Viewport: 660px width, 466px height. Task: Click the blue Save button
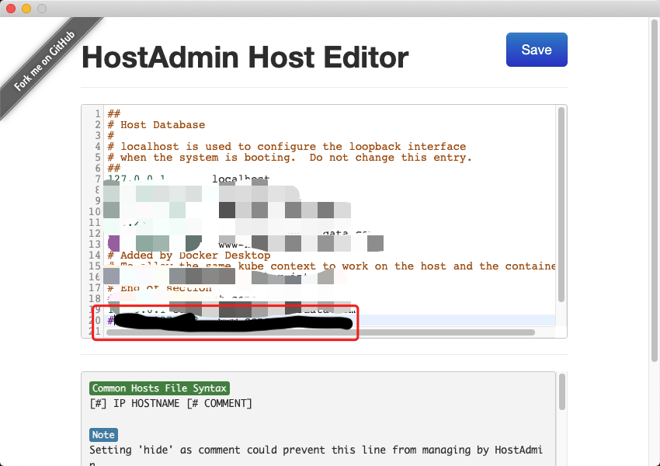pyautogui.click(x=537, y=50)
